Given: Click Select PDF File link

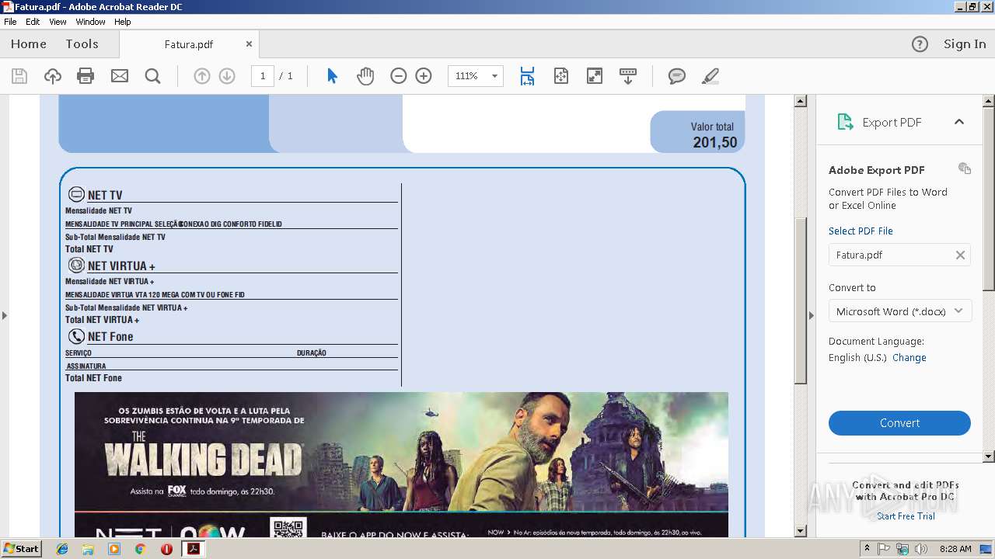Looking at the screenshot, I should click(861, 231).
